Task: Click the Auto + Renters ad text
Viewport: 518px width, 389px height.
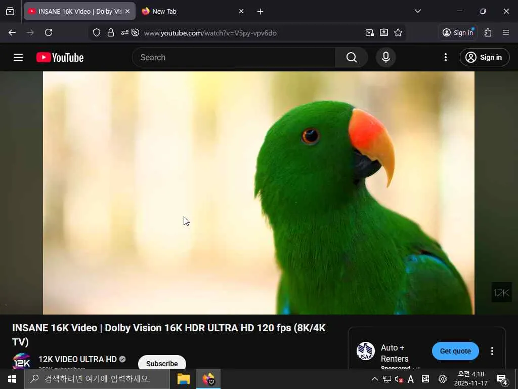Action: point(395,353)
